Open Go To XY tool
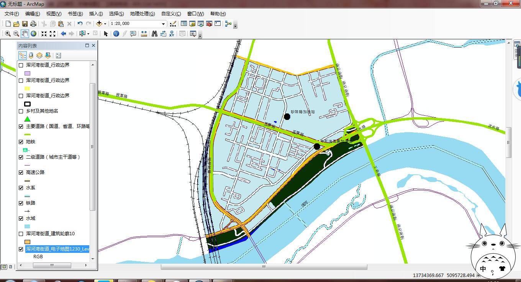Screen dimensions: 521x282 point(172,34)
